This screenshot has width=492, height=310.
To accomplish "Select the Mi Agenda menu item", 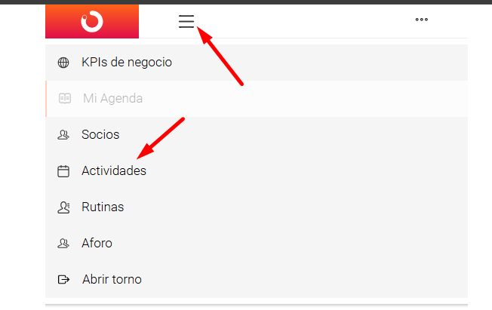I will [257, 99].
